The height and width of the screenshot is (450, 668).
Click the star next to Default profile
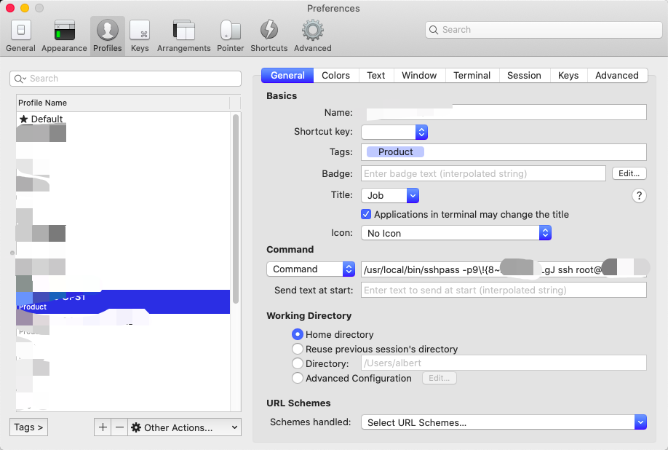point(24,119)
